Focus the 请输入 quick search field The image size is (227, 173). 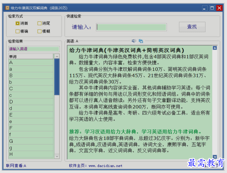[x=131, y=27]
